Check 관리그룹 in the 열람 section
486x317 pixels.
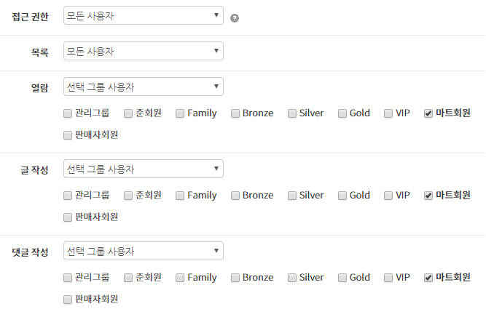tap(68, 113)
